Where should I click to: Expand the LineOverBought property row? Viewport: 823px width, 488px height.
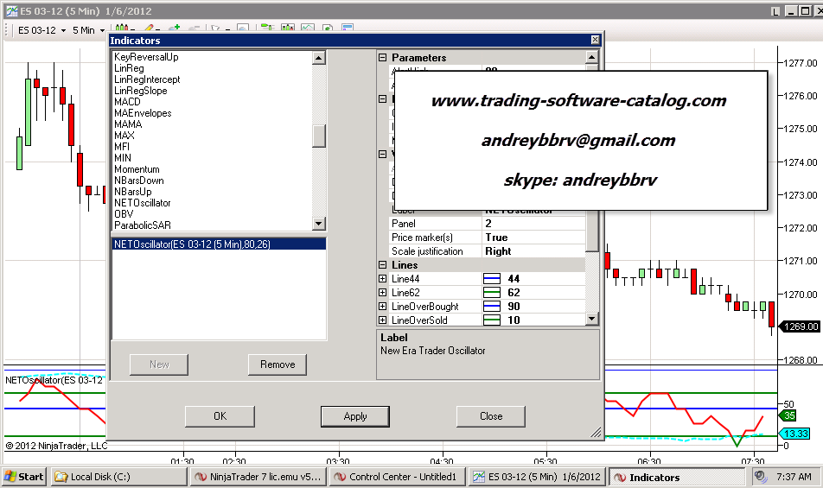383,307
